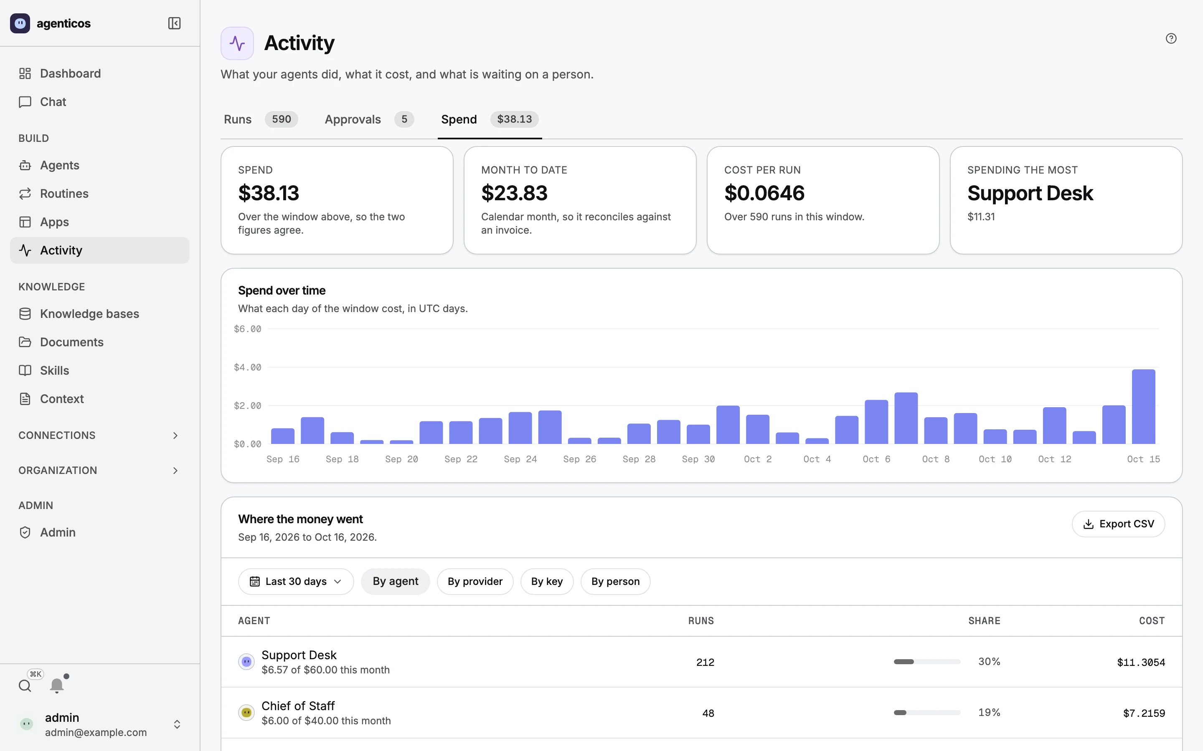Go to Agents in the Build section
This screenshot has height=751, width=1203.
[x=99, y=165]
